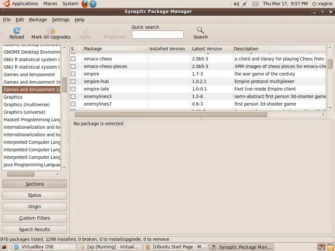The height and width of the screenshot is (251, 335).
Task: Open the mail envelope indicator
Action: coord(256,4)
